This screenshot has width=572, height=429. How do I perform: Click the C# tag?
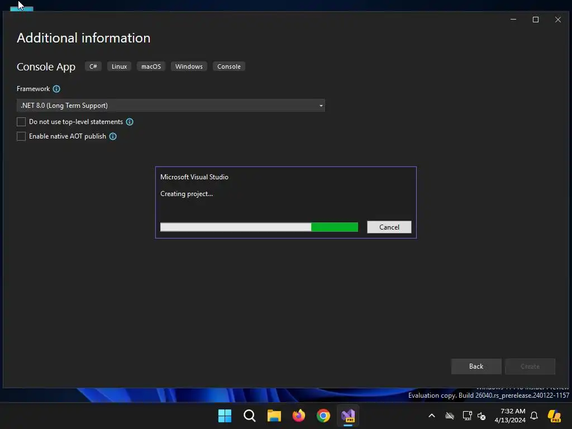[x=93, y=66]
